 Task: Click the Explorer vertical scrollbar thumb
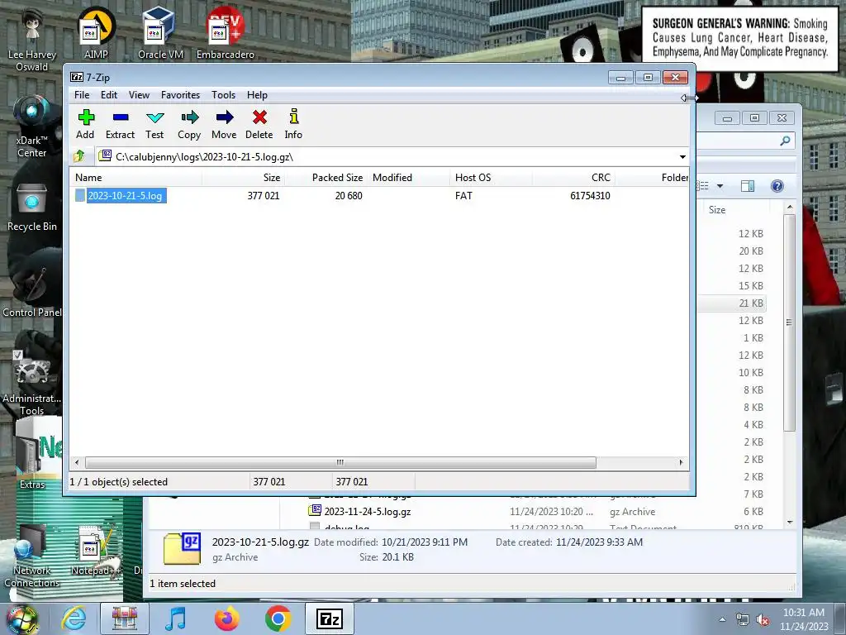[x=789, y=322]
